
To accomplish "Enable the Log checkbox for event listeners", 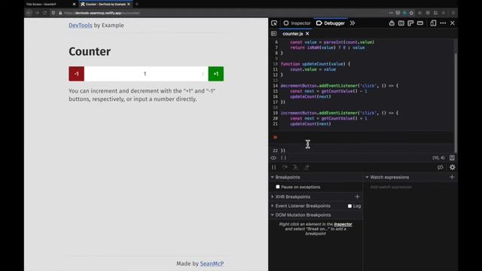I will pos(349,206).
